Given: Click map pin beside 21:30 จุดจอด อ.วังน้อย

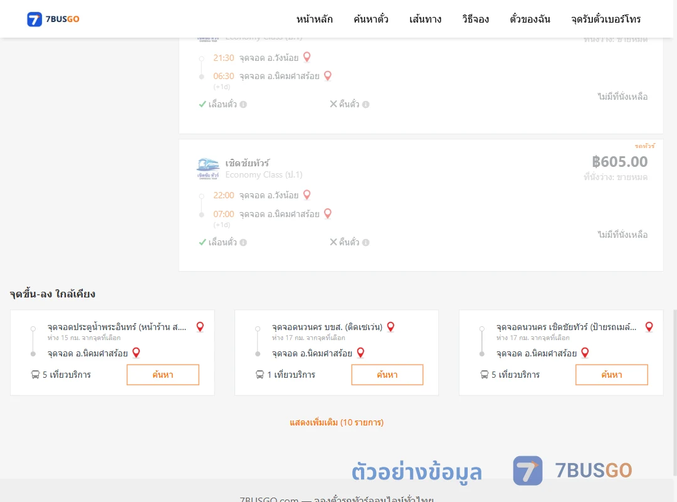Looking at the screenshot, I should 307,57.
